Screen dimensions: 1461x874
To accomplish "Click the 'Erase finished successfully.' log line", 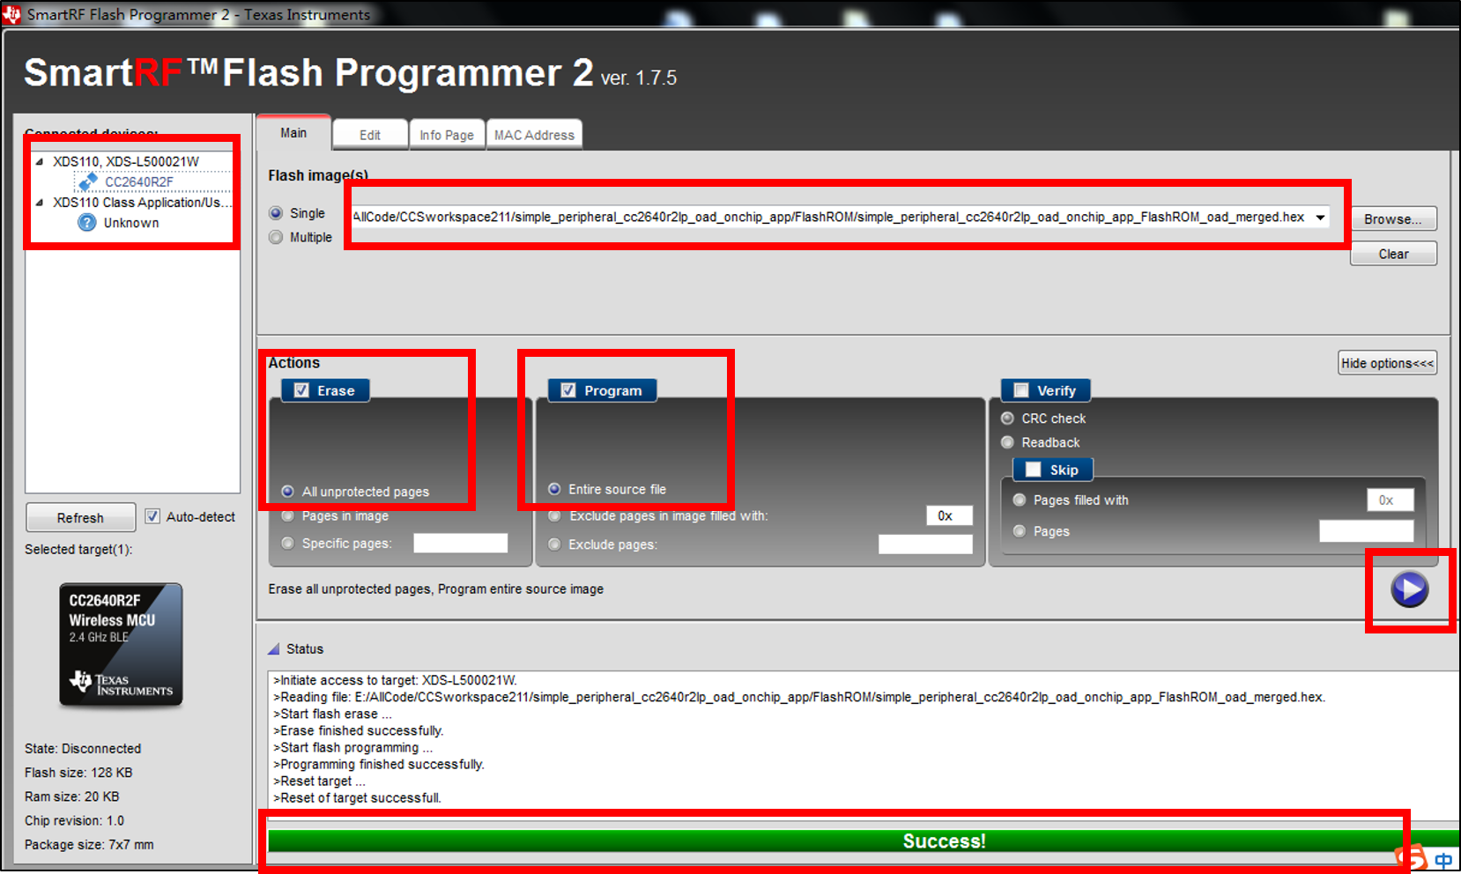I will 359,730.
